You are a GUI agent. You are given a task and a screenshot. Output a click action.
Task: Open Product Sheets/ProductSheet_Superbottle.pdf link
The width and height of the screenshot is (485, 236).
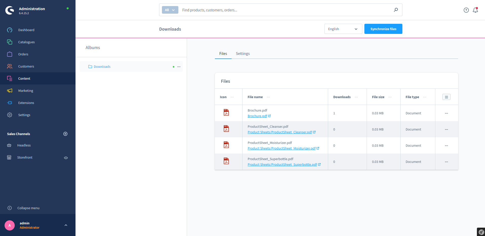click(284, 164)
